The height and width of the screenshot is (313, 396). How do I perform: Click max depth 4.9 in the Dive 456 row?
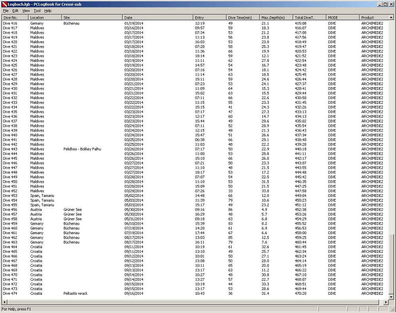[x=264, y=210]
